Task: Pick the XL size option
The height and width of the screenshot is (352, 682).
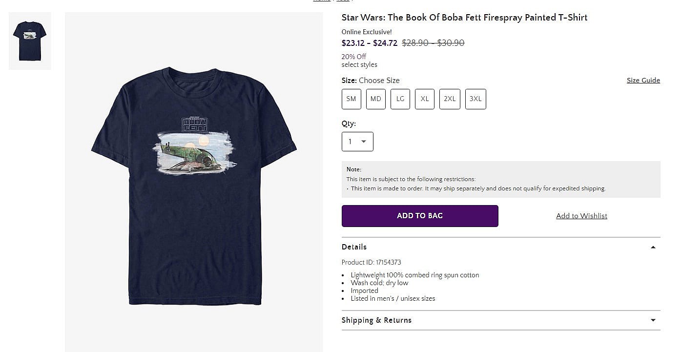Action: (x=425, y=99)
